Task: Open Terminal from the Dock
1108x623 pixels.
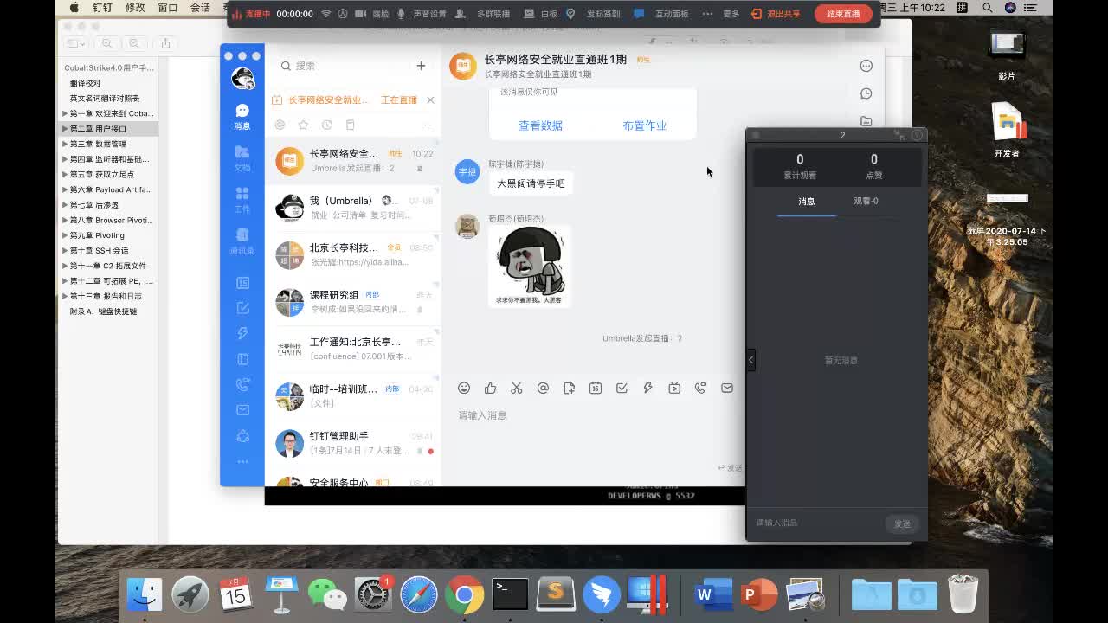Action: point(510,595)
